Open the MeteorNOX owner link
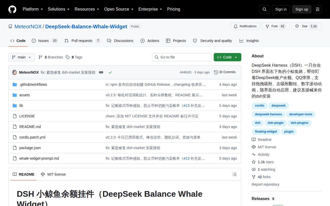This screenshot has width=330, height=206. (28, 27)
